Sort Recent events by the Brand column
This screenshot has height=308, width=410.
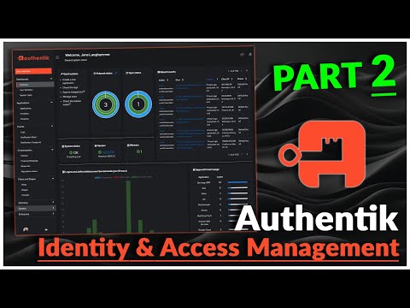pyautogui.click(x=242, y=79)
